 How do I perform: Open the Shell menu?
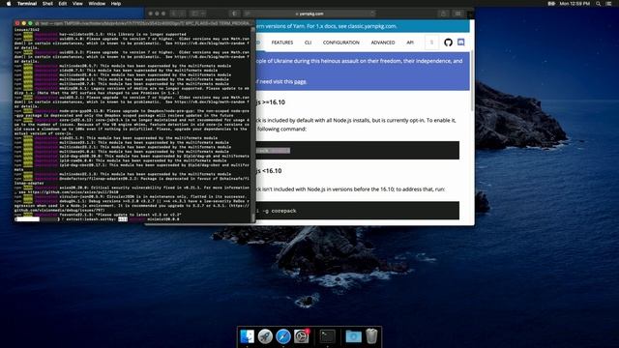47,4
